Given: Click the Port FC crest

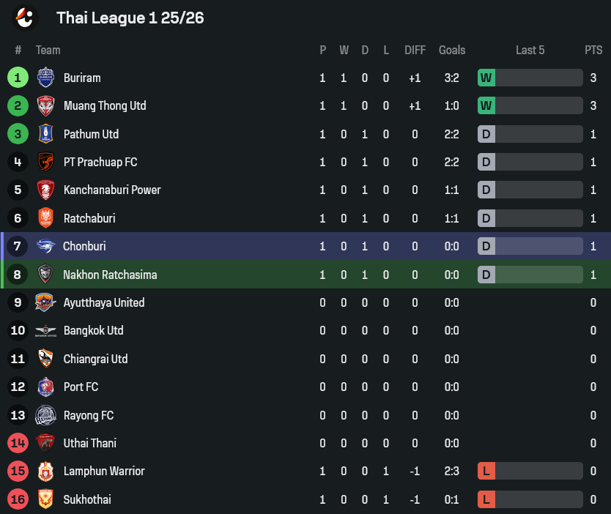Looking at the screenshot, I should [45, 387].
